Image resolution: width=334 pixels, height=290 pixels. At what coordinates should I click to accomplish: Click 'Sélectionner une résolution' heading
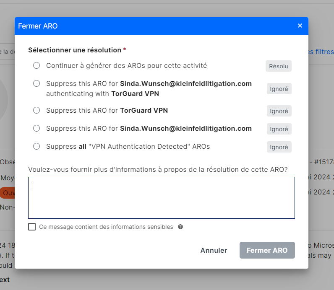click(x=75, y=50)
